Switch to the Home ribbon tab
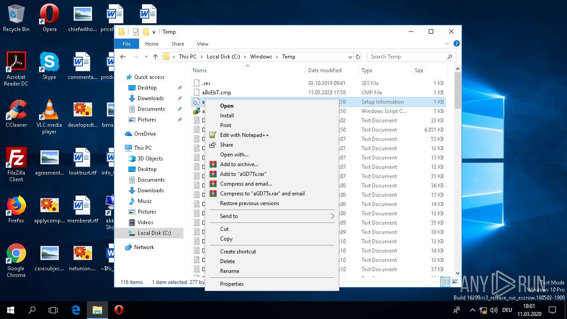The width and height of the screenshot is (567, 319). click(151, 44)
